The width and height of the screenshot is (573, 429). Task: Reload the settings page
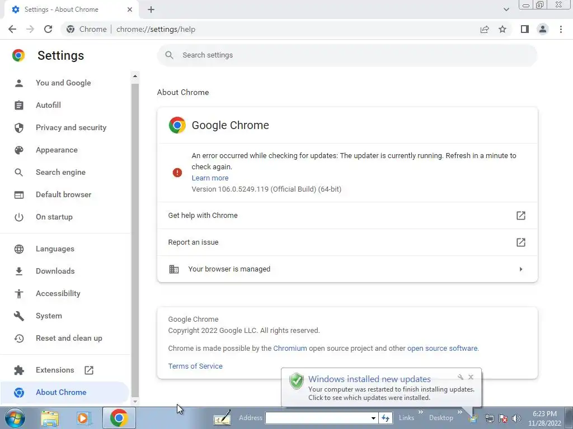[x=48, y=29]
